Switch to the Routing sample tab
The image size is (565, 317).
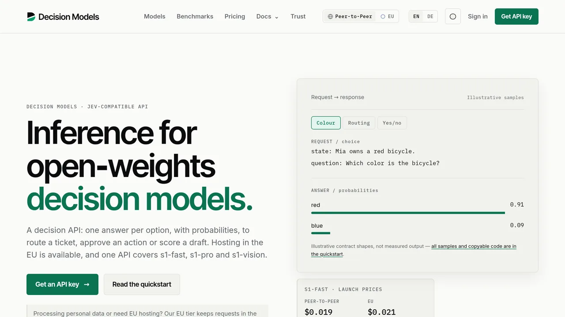[x=359, y=123]
